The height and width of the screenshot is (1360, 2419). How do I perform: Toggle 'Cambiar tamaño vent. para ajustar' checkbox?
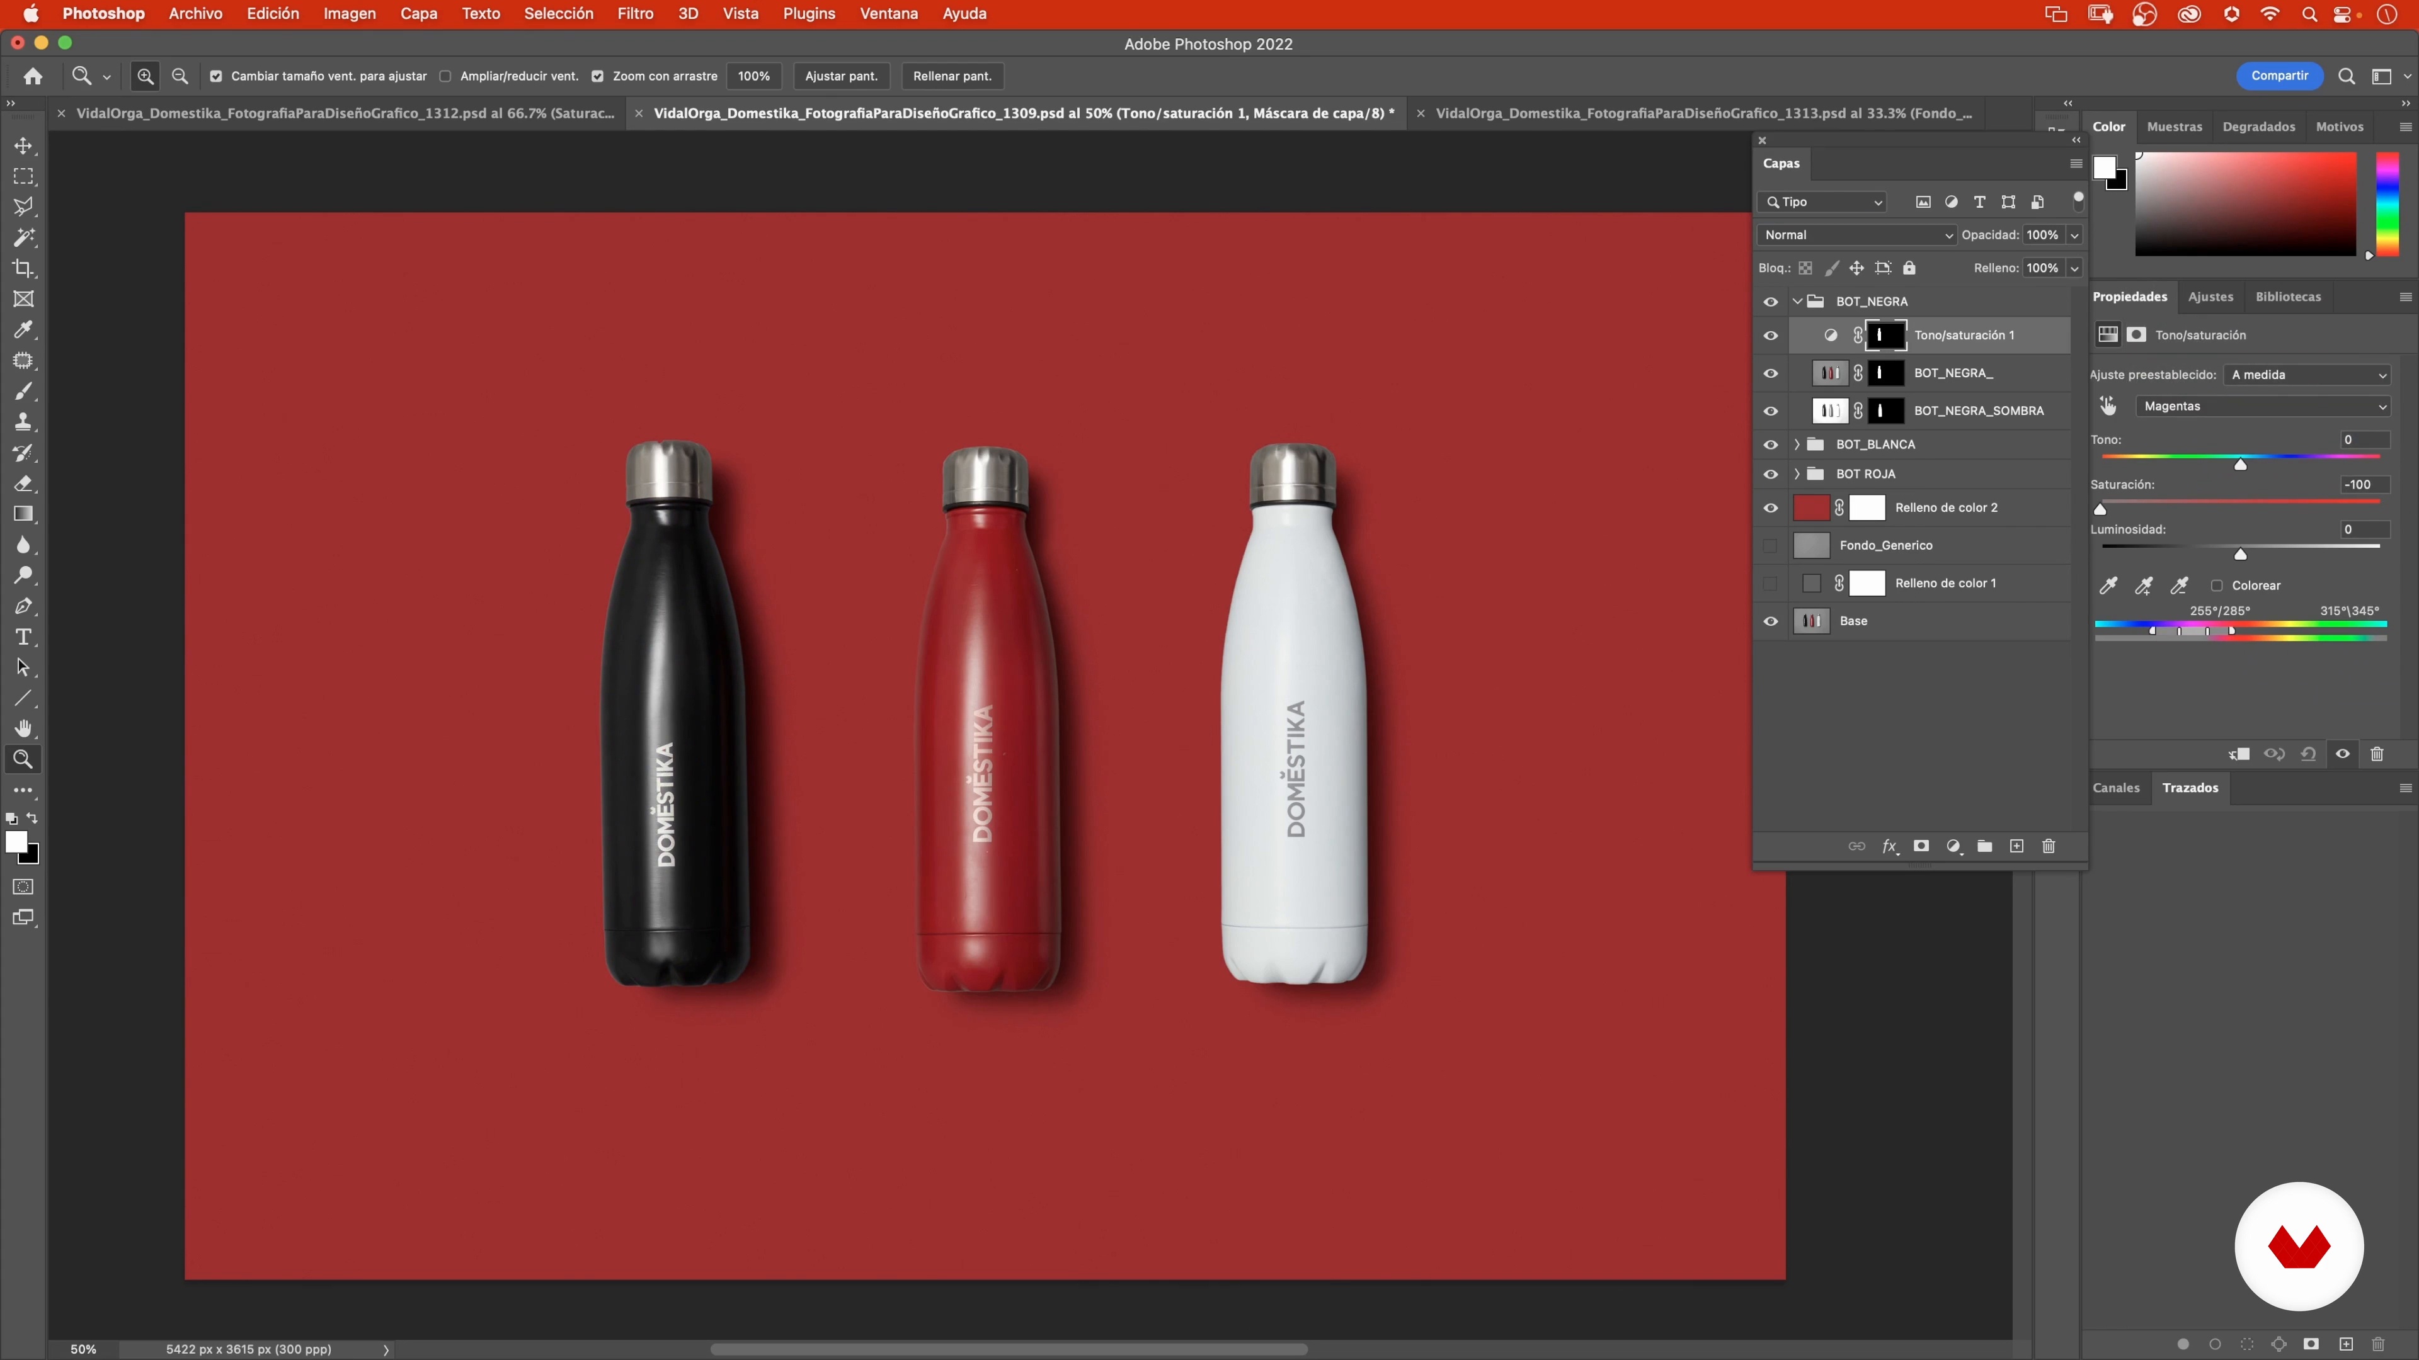click(216, 76)
